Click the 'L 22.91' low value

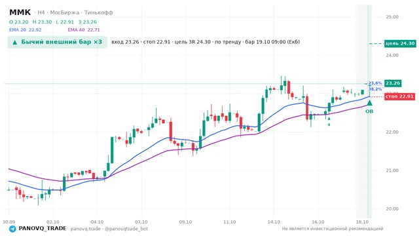(65, 22)
